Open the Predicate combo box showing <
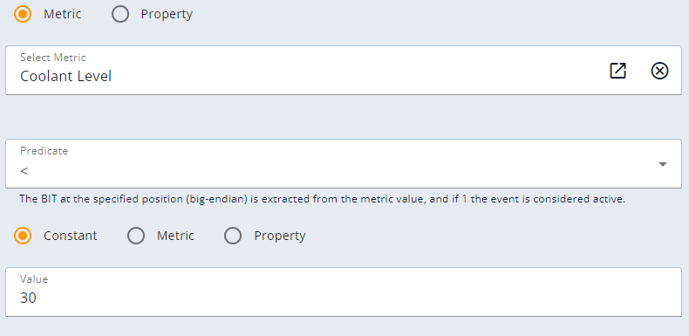Image resolution: width=689 pixels, height=336 pixels. (343, 163)
